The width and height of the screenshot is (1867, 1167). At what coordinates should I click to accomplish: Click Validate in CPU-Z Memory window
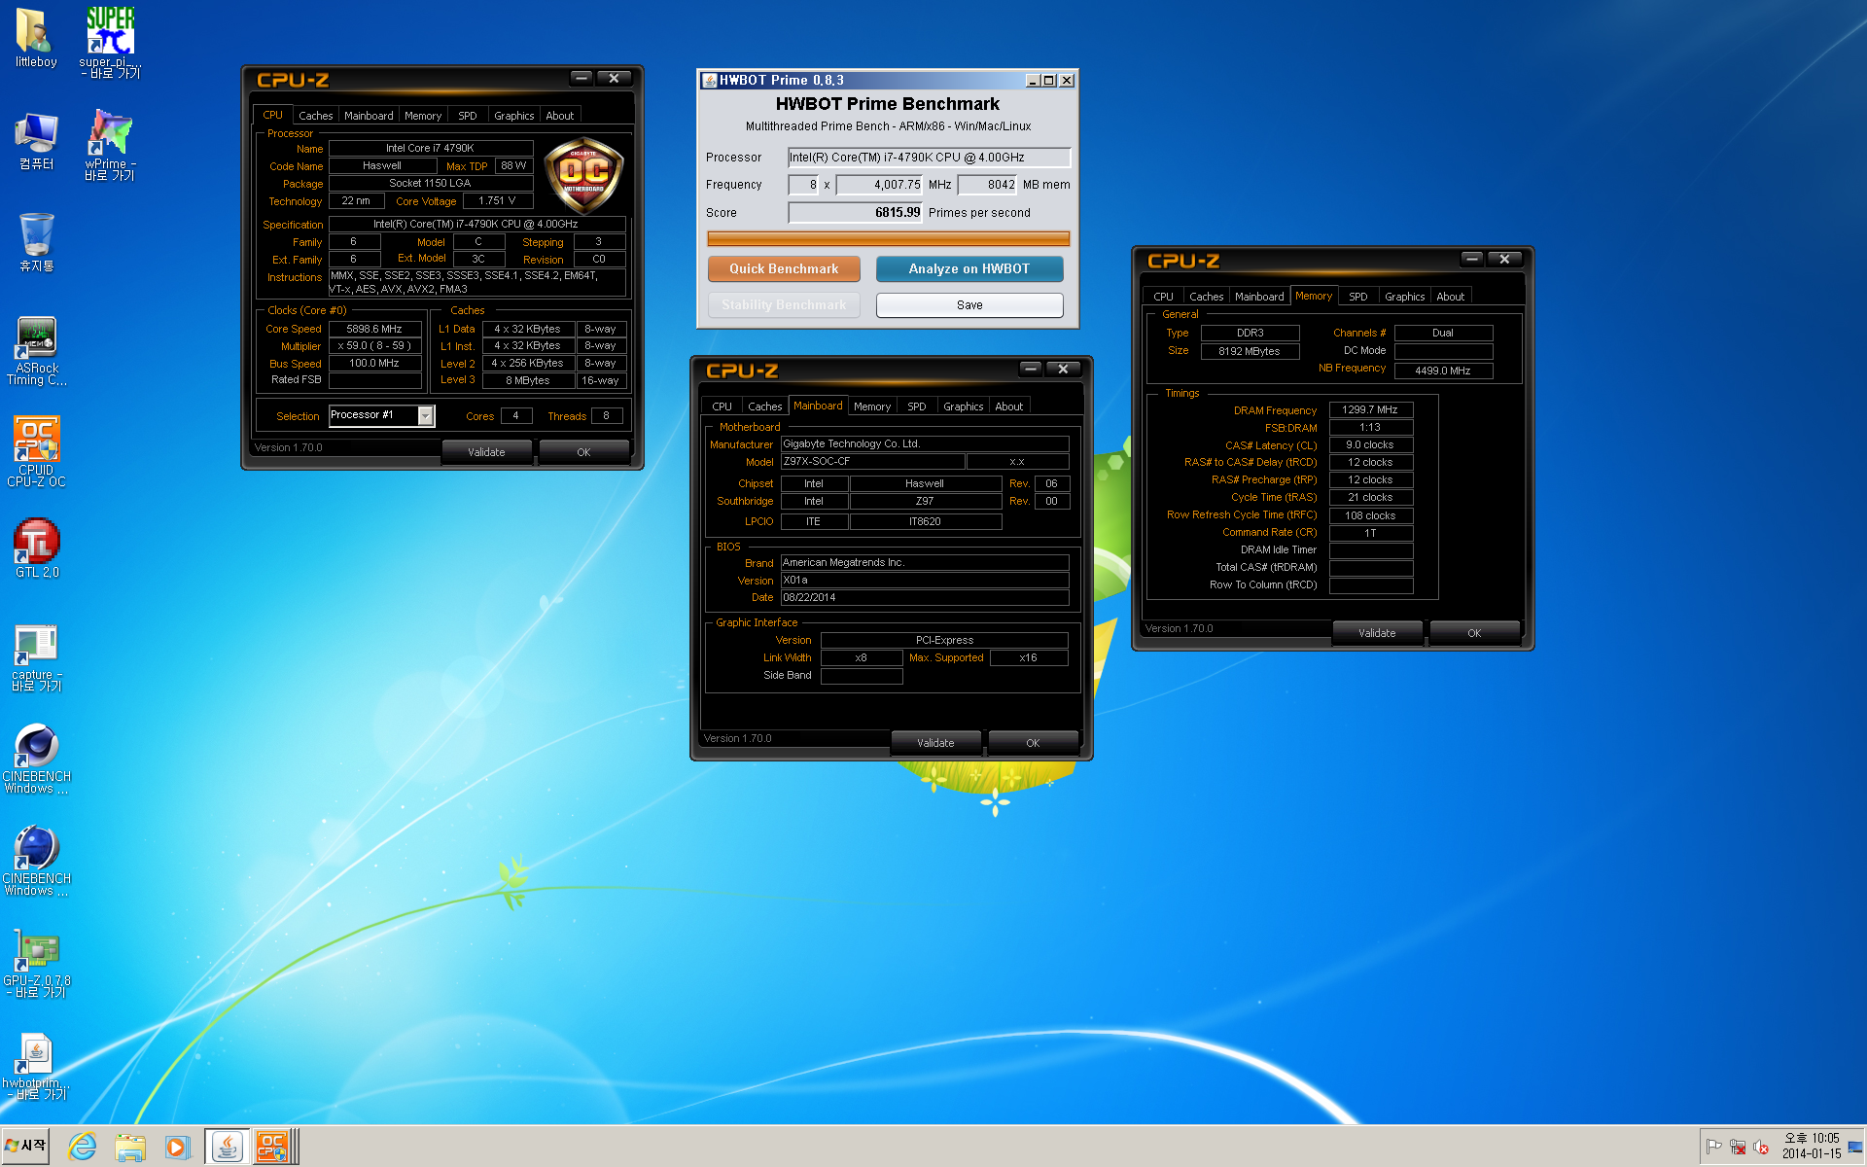tap(1377, 633)
